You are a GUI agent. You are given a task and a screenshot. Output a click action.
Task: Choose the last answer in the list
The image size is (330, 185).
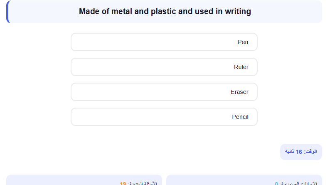pos(164,117)
